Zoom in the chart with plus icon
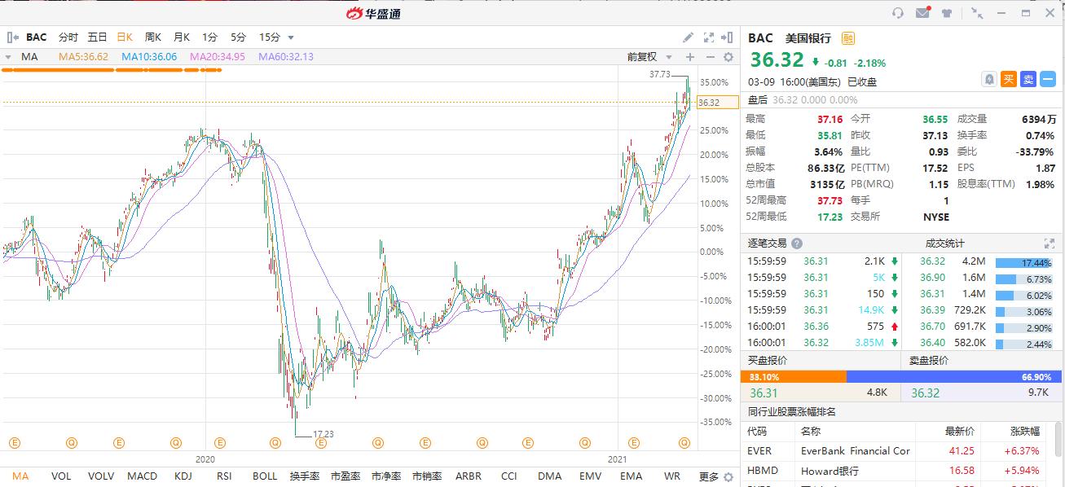The height and width of the screenshot is (487, 1065). pos(690,57)
